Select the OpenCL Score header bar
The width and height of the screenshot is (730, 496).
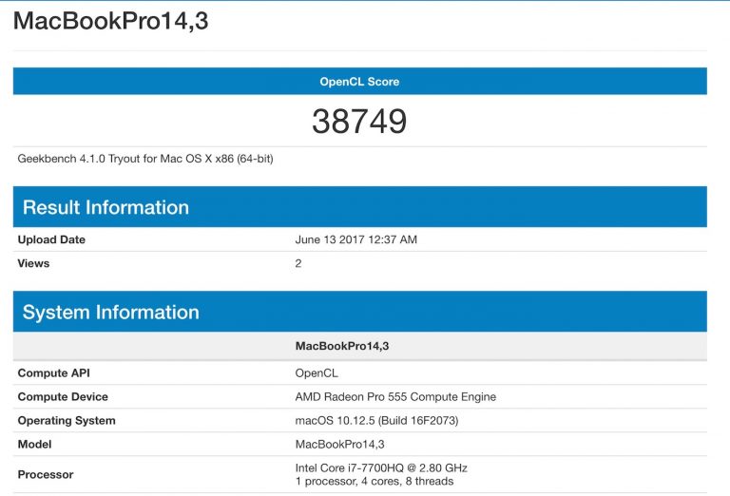360,81
